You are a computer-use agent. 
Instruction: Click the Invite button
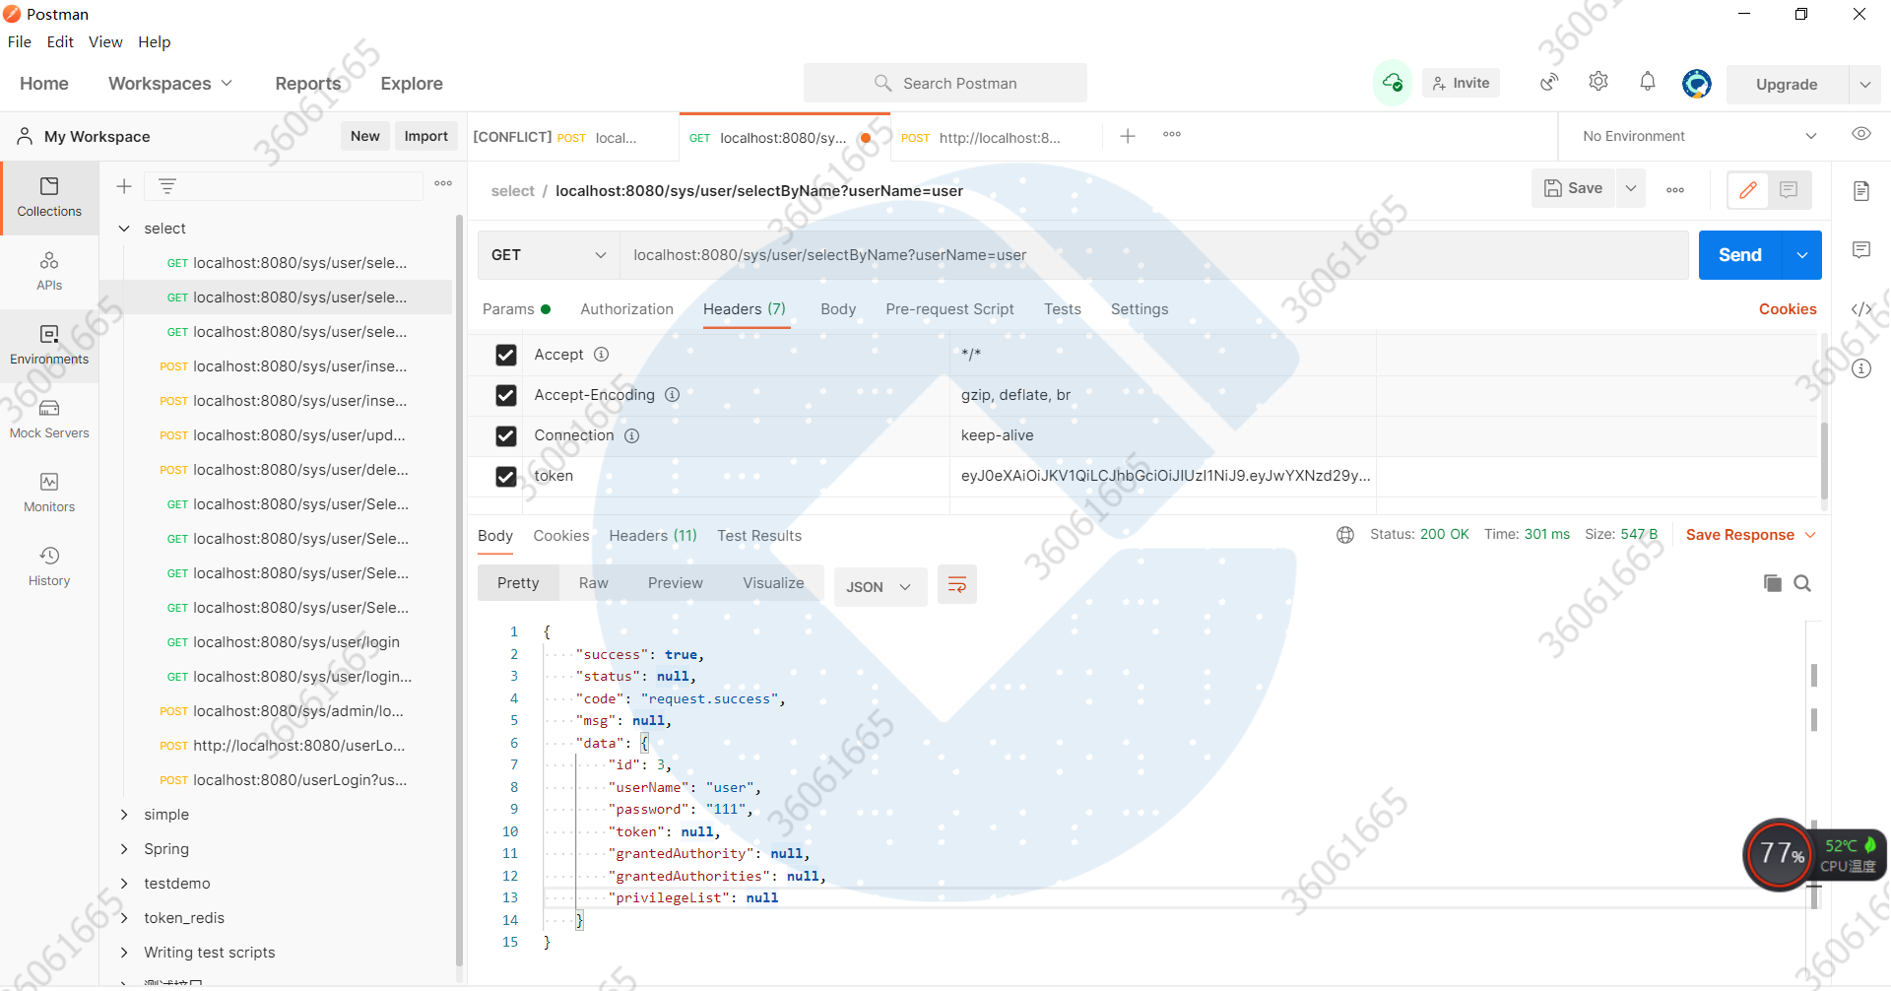click(1462, 83)
